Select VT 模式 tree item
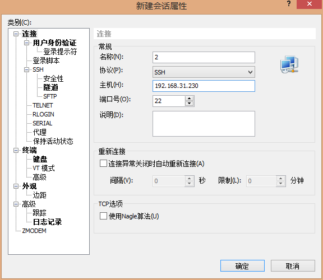The width and height of the screenshot is (323, 280). click(x=44, y=169)
